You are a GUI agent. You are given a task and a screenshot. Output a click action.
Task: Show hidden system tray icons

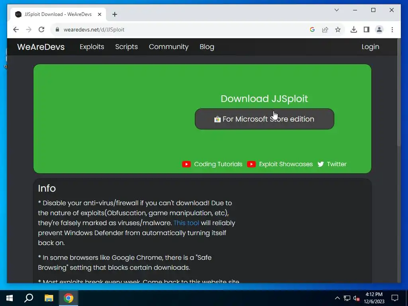[337, 298]
